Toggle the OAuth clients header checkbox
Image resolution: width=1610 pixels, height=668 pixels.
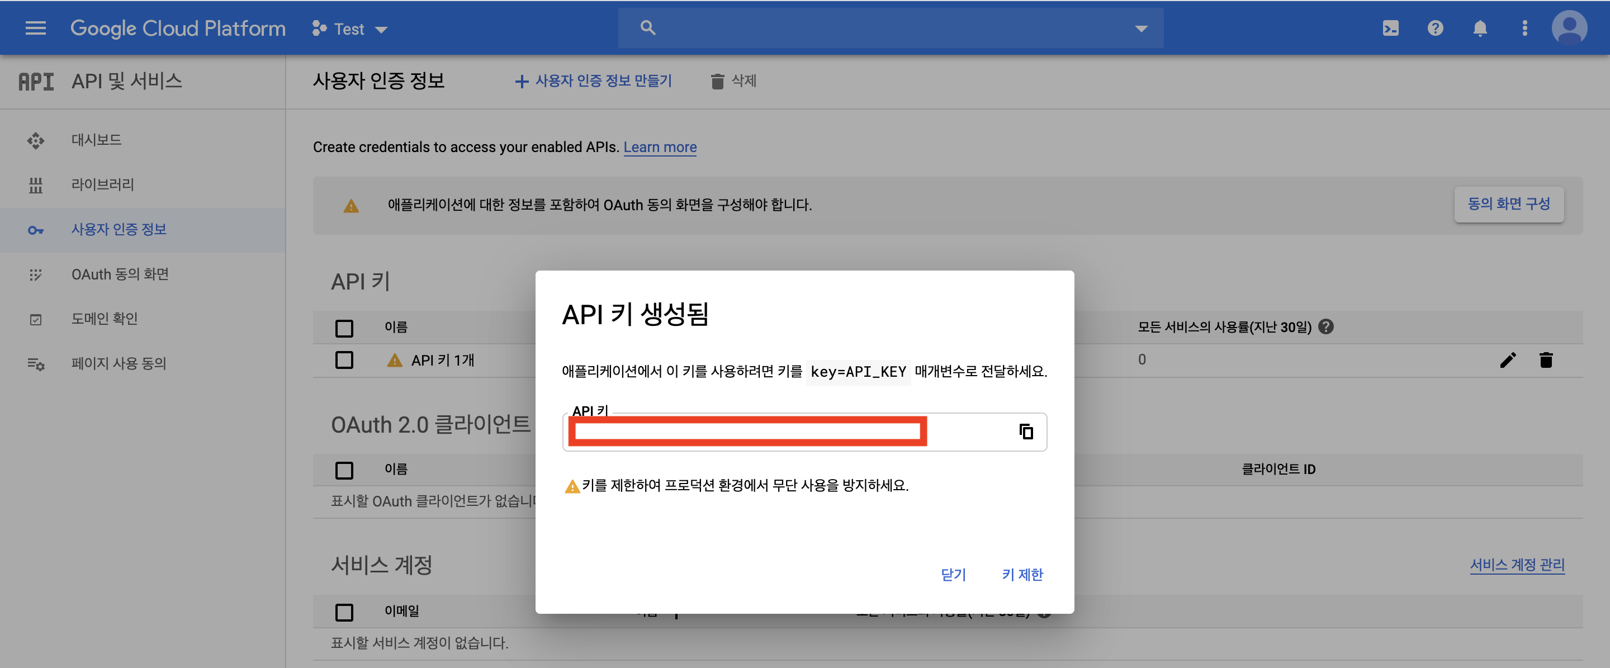point(344,470)
